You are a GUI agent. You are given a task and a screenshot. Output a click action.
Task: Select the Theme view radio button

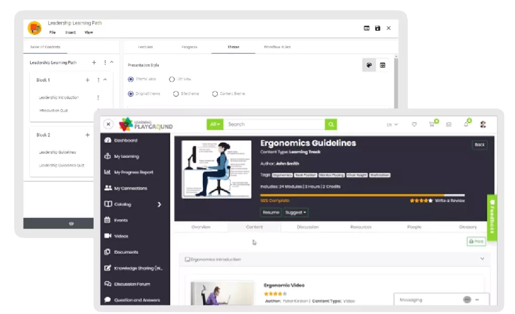[131, 79]
